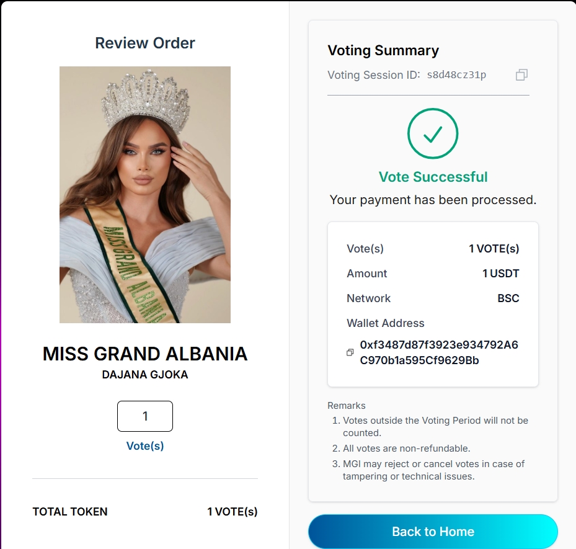Viewport: 576px width, 549px height.
Task: Click the contestant name DAJANA GJOKA
Action: coord(145,375)
